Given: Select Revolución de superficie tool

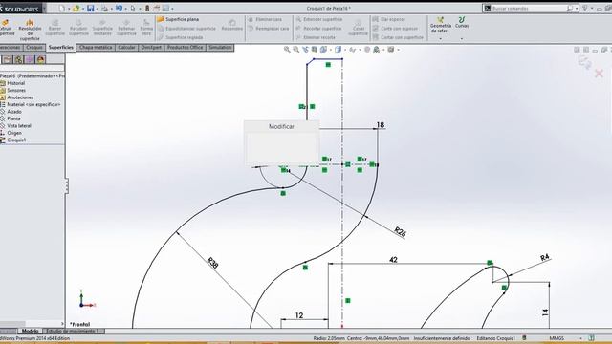Looking at the screenshot, I should [30, 30].
